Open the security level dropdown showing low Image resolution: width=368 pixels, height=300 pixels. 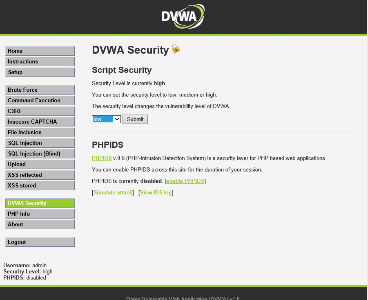pyautogui.click(x=106, y=119)
